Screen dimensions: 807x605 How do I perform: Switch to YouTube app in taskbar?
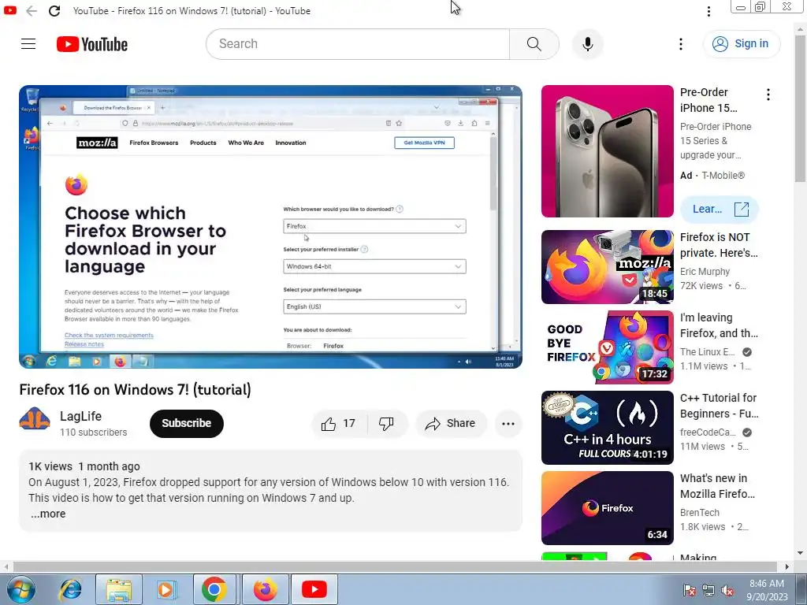(x=314, y=589)
